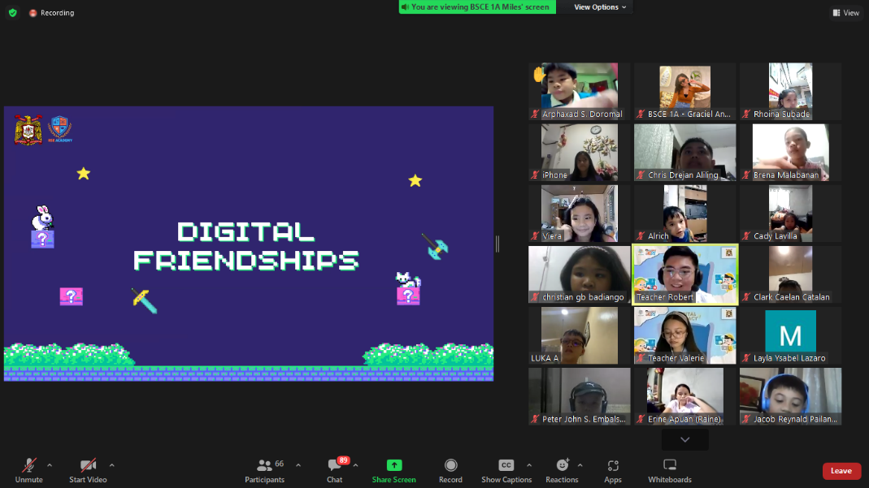Click the muted mic icon on Layla Ysabel Lazaro
This screenshot has height=488, width=869.
(746, 358)
